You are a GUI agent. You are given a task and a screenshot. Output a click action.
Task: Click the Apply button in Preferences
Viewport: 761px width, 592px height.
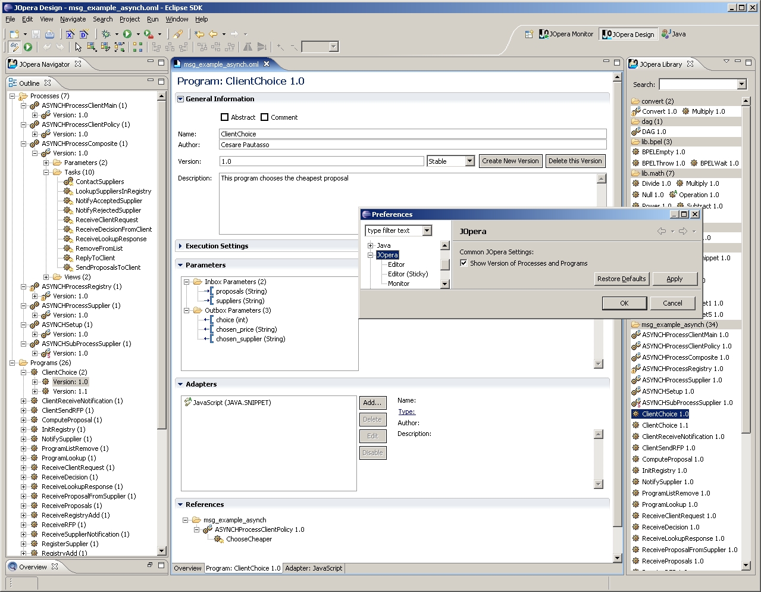tap(674, 279)
